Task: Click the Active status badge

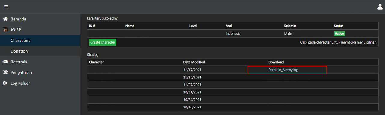Action: coord(339,34)
